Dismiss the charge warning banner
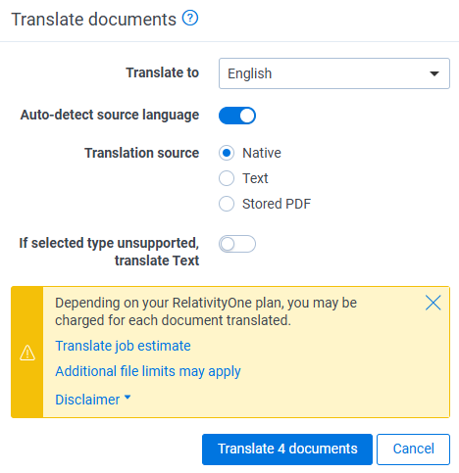Image resolution: width=459 pixels, height=473 pixels. click(x=433, y=303)
